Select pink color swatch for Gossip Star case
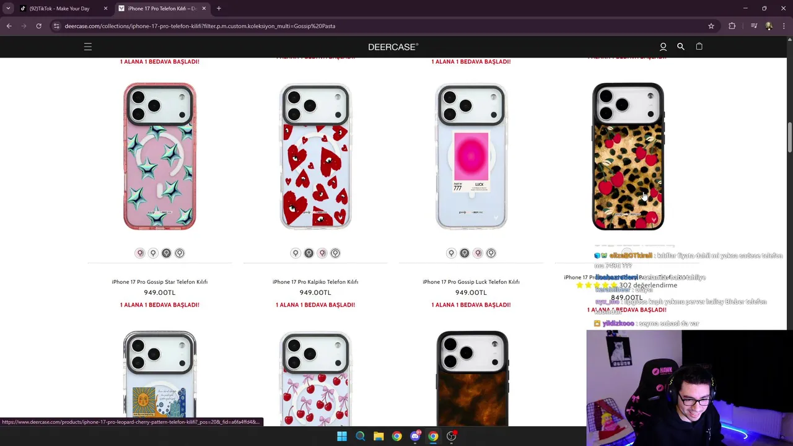Screen dimensions: 793x446 click(x=140, y=253)
